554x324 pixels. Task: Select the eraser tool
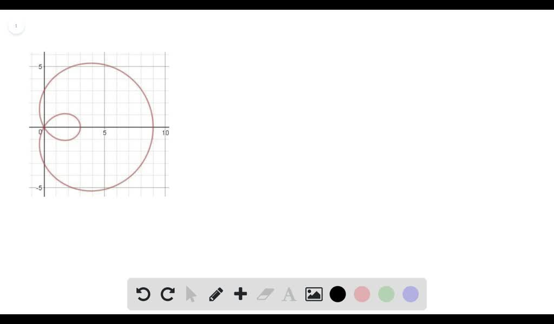tap(264, 294)
